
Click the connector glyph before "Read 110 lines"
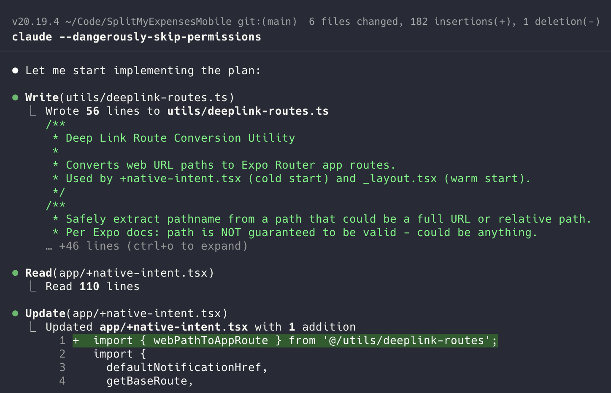pyautogui.click(x=33, y=287)
